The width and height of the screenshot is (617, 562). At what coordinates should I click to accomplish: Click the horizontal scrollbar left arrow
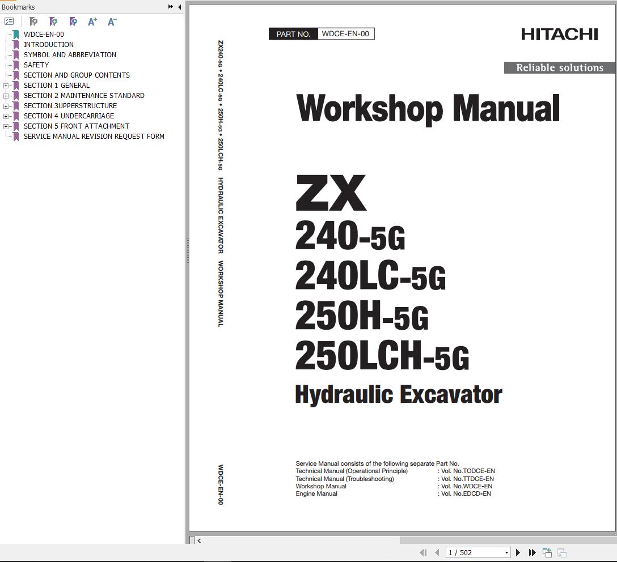[x=199, y=540]
